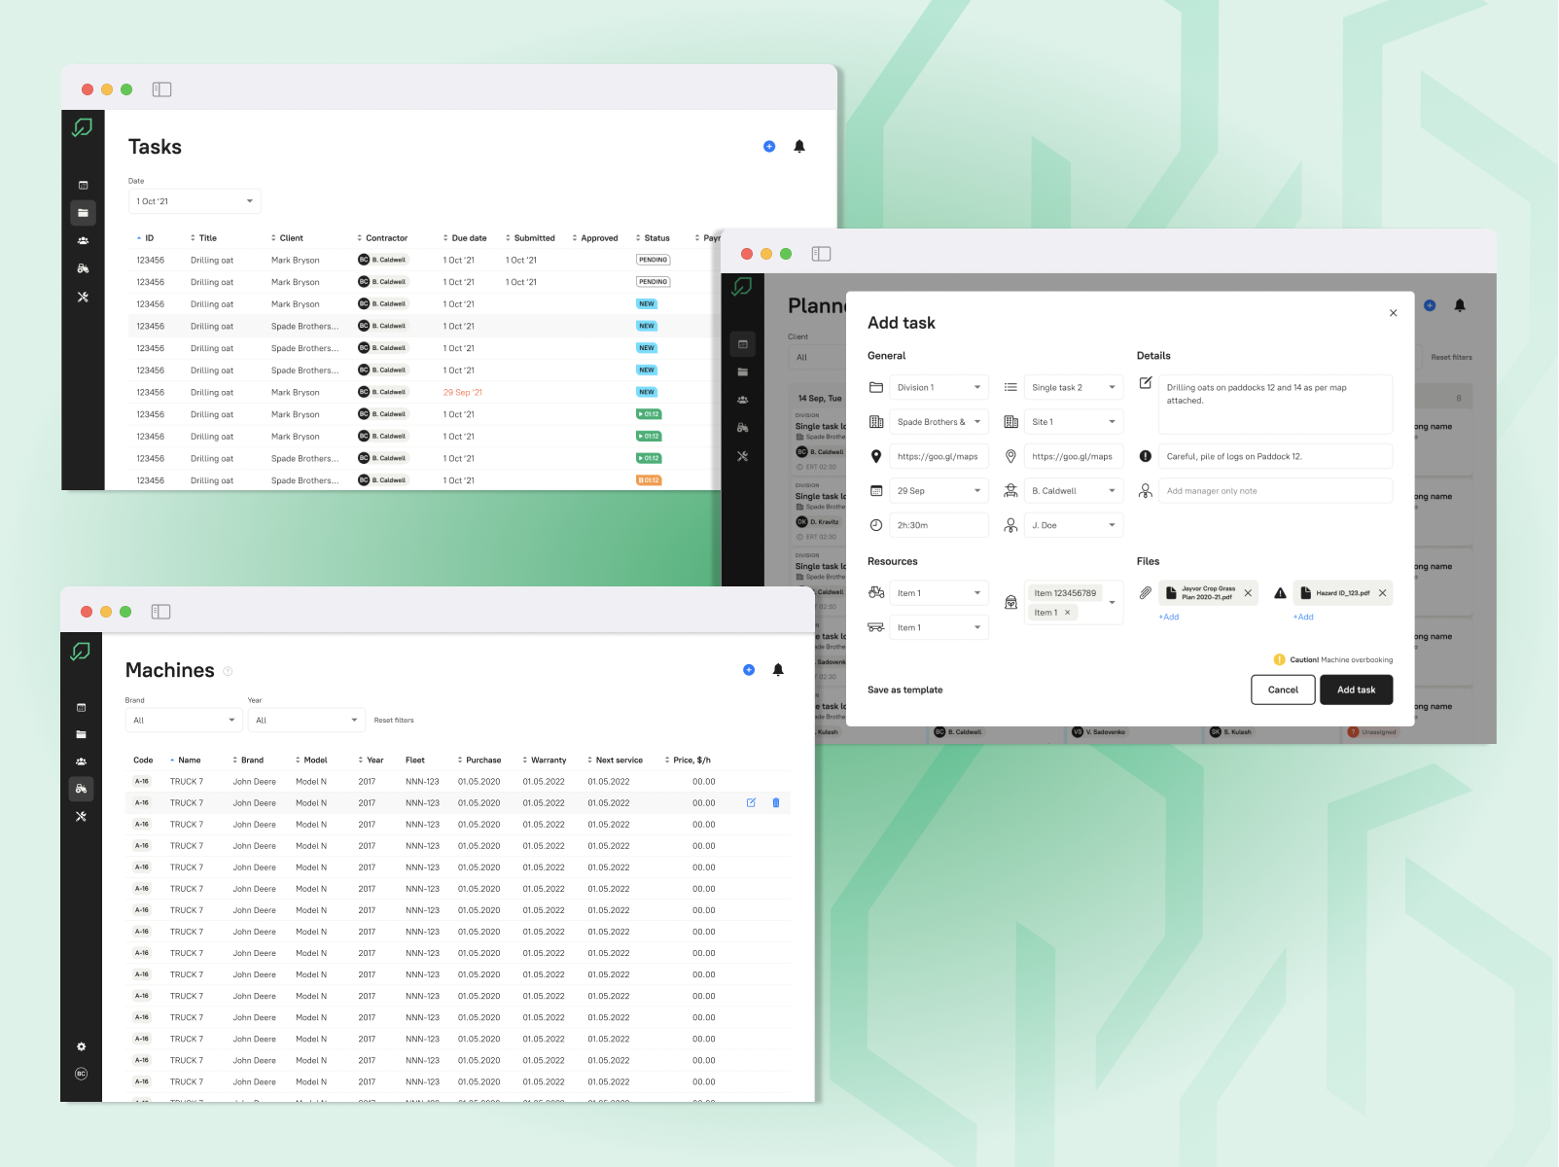This screenshot has width=1559, height=1167.
Task: Sort Tasks table by Due date column
Action: [465, 238]
